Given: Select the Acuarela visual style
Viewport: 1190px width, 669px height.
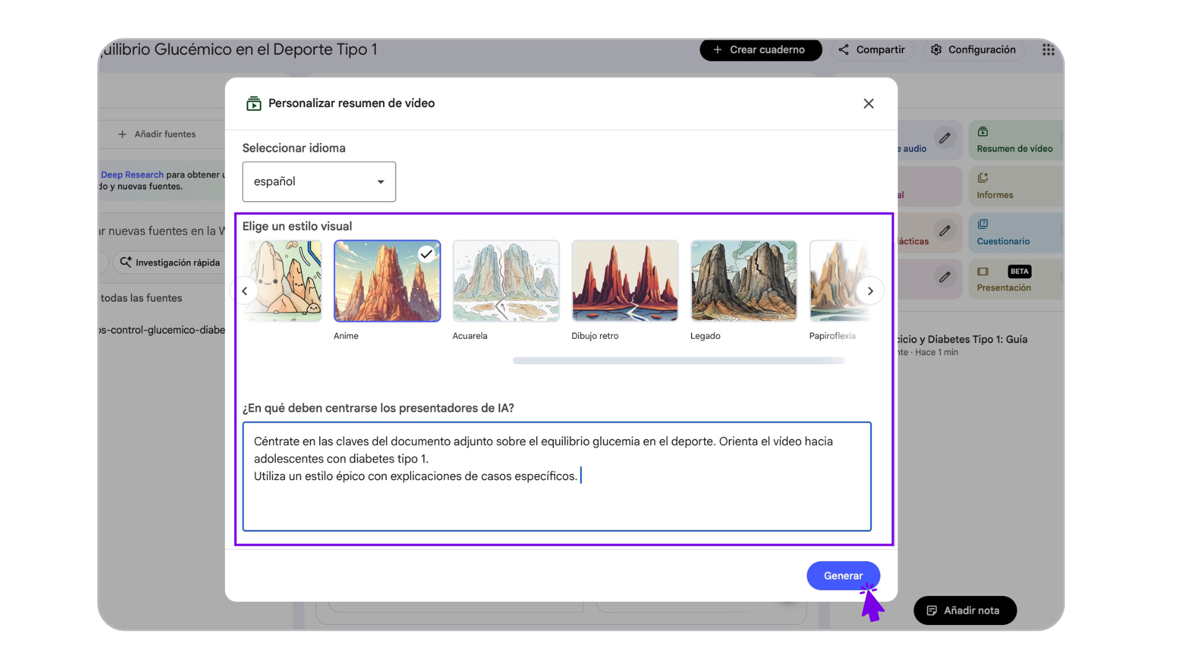Looking at the screenshot, I should point(506,281).
